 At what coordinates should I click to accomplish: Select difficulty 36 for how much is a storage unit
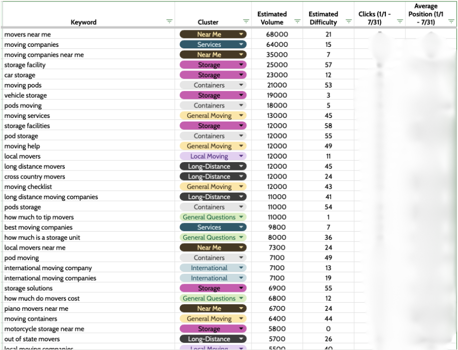click(329, 237)
